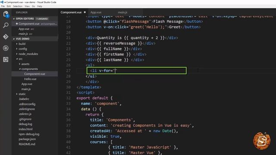The height and width of the screenshot is (155, 276).
Task: Open the .eslintignore file
Action: (27, 109)
